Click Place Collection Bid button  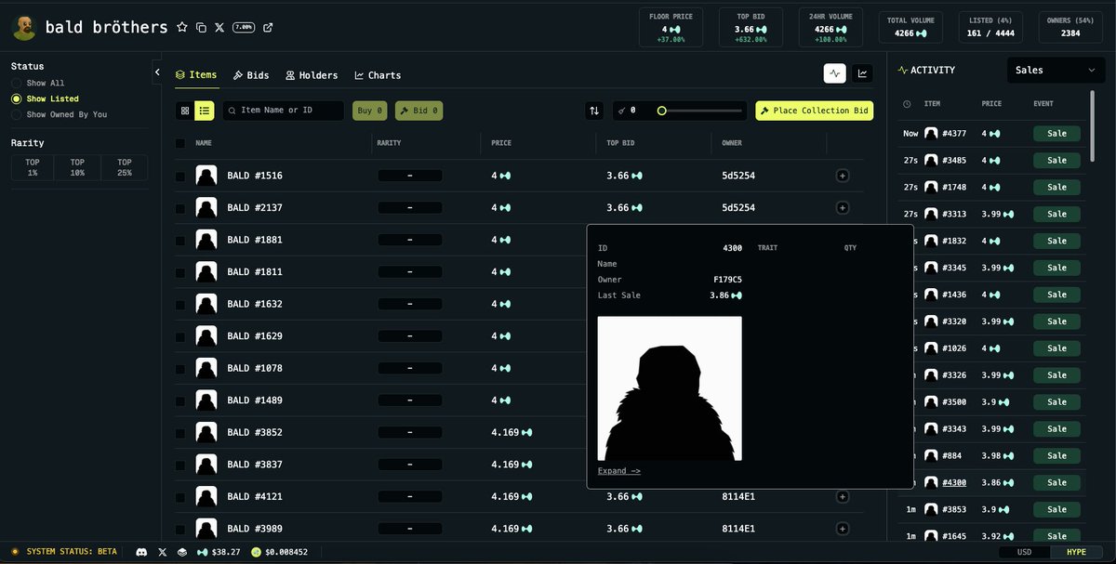point(814,111)
